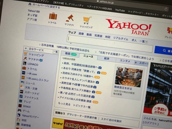Select the 経済 tab
This screenshot has width=172, height=129.
click(106, 59)
